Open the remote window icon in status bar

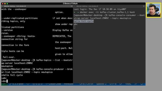pos(4,84)
